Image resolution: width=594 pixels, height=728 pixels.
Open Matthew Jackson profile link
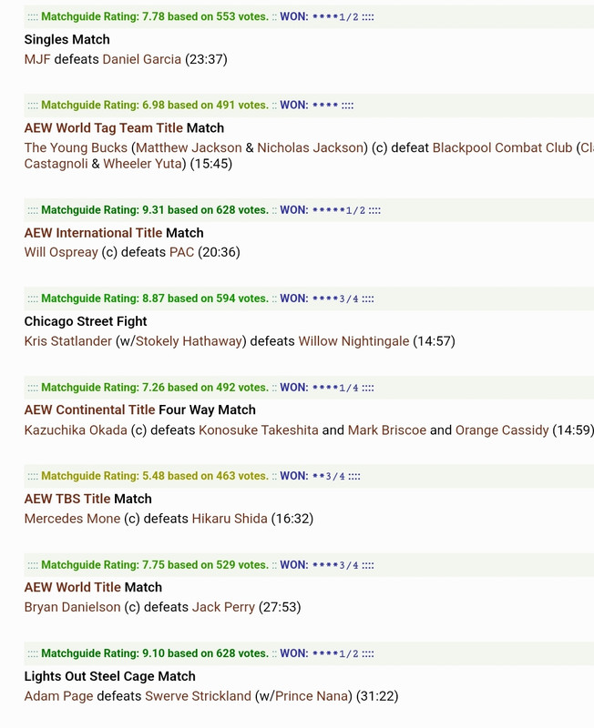click(x=189, y=147)
